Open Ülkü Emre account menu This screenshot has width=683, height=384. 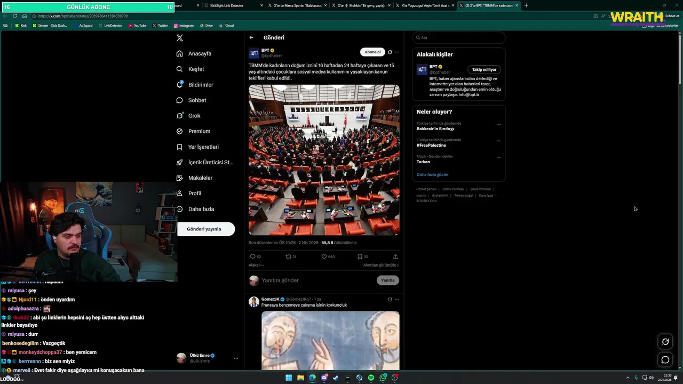[x=208, y=358]
